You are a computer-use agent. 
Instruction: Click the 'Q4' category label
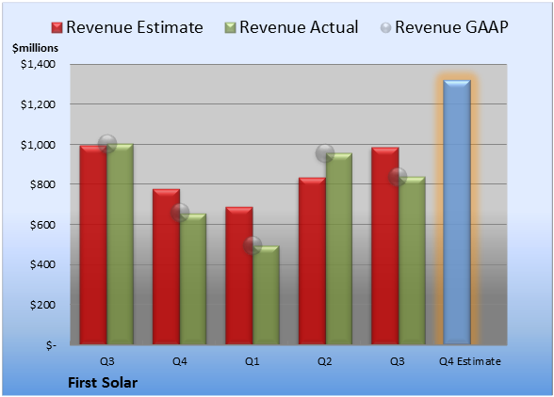click(179, 361)
